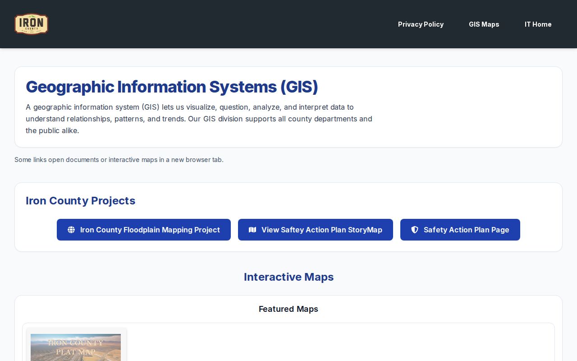Open the Iron County Plat Map thumbnail
This screenshot has height=361, width=577.
(x=76, y=347)
